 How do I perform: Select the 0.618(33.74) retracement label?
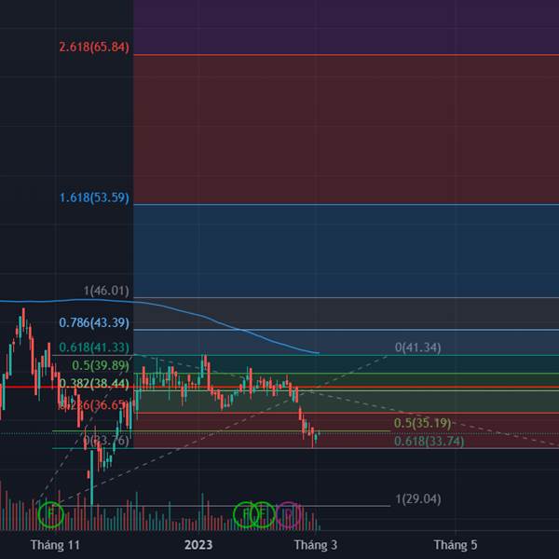(x=429, y=442)
